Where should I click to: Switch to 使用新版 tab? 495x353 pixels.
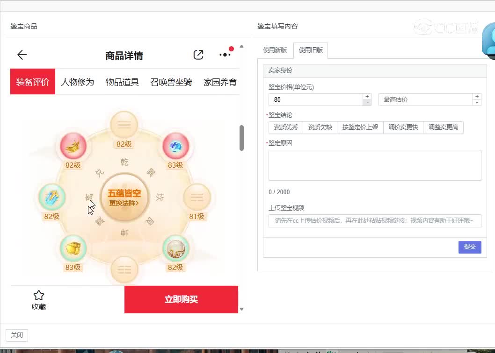[x=275, y=50]
